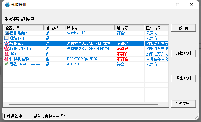Click 不符合 in the 计算机名称 row

[123, 59]
